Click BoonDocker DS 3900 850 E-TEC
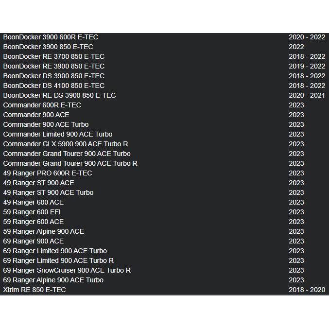Image resolution: width=329 pixels, height=329 pixels. coord(54,76)
